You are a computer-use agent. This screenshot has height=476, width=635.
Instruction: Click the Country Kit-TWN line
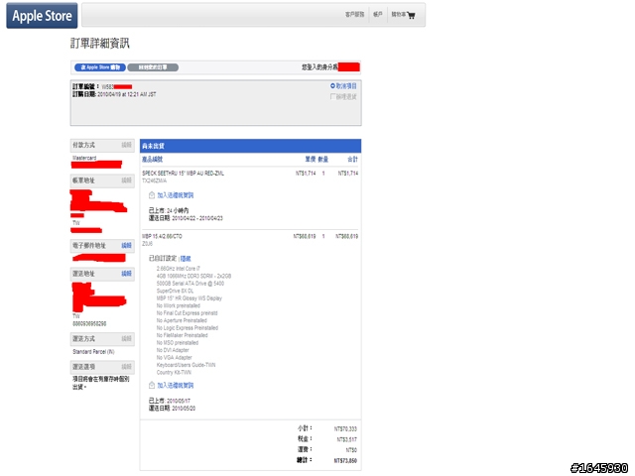tap(174, 372)
